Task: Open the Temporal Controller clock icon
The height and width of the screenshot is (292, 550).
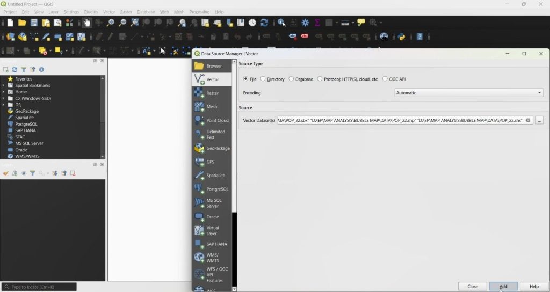Action: 252,23
